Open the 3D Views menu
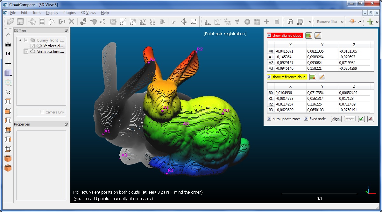 88,13
